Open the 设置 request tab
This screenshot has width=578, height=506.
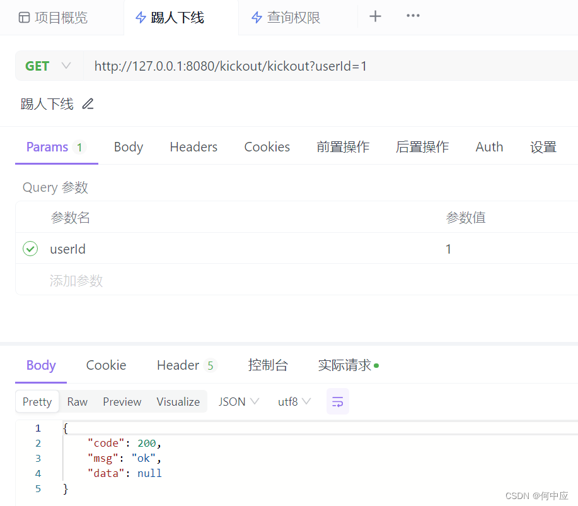[543, 146]
